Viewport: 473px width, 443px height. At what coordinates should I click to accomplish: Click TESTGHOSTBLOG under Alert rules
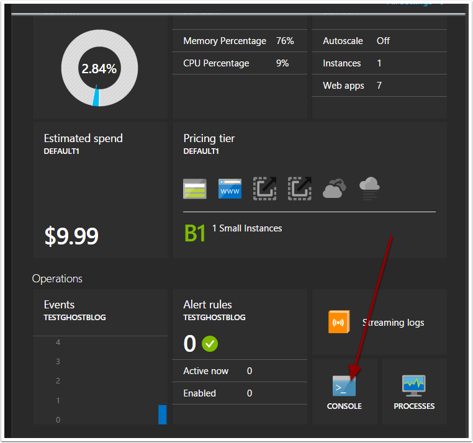[215, 317]
